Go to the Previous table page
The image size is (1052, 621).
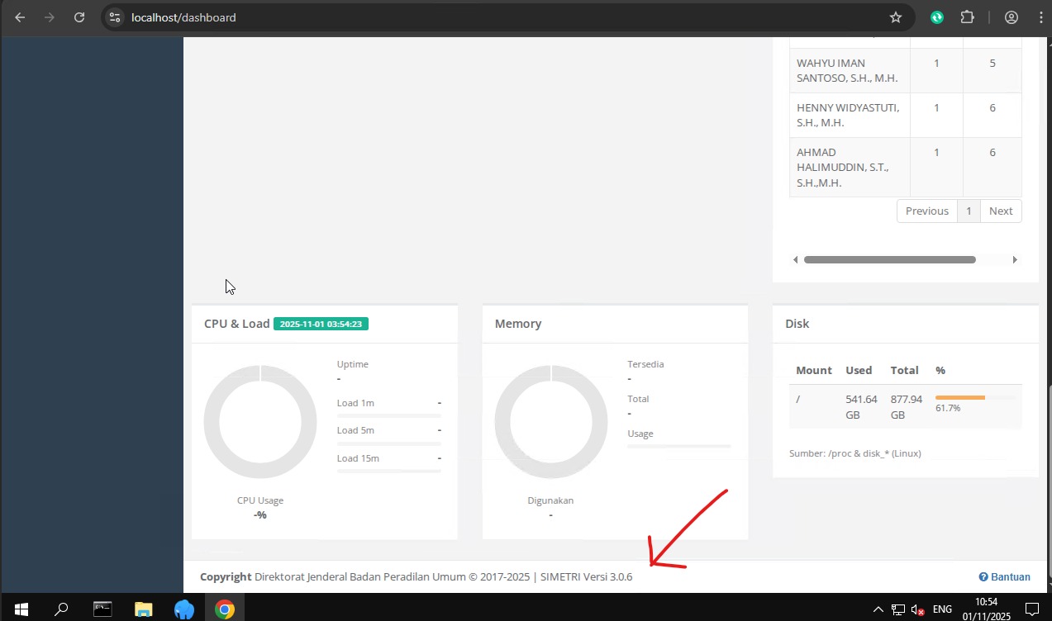pyautogui.click(x=926, y=211)
